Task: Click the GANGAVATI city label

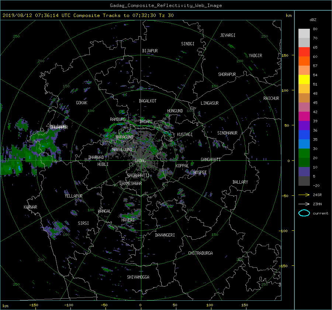Action: 211,160
